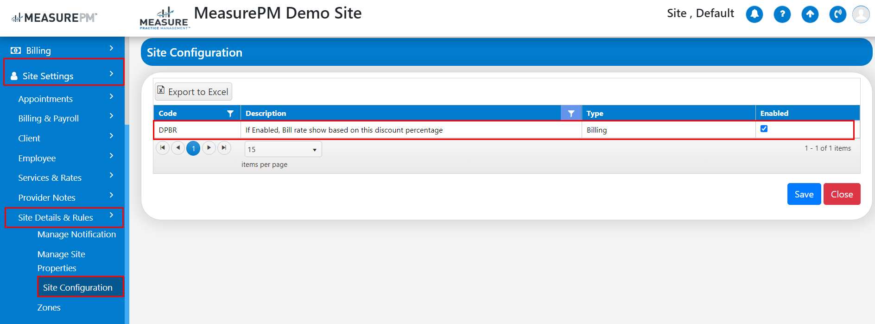Sort by the Enabled column header
The image size is (875, 324).
point(774,114)
